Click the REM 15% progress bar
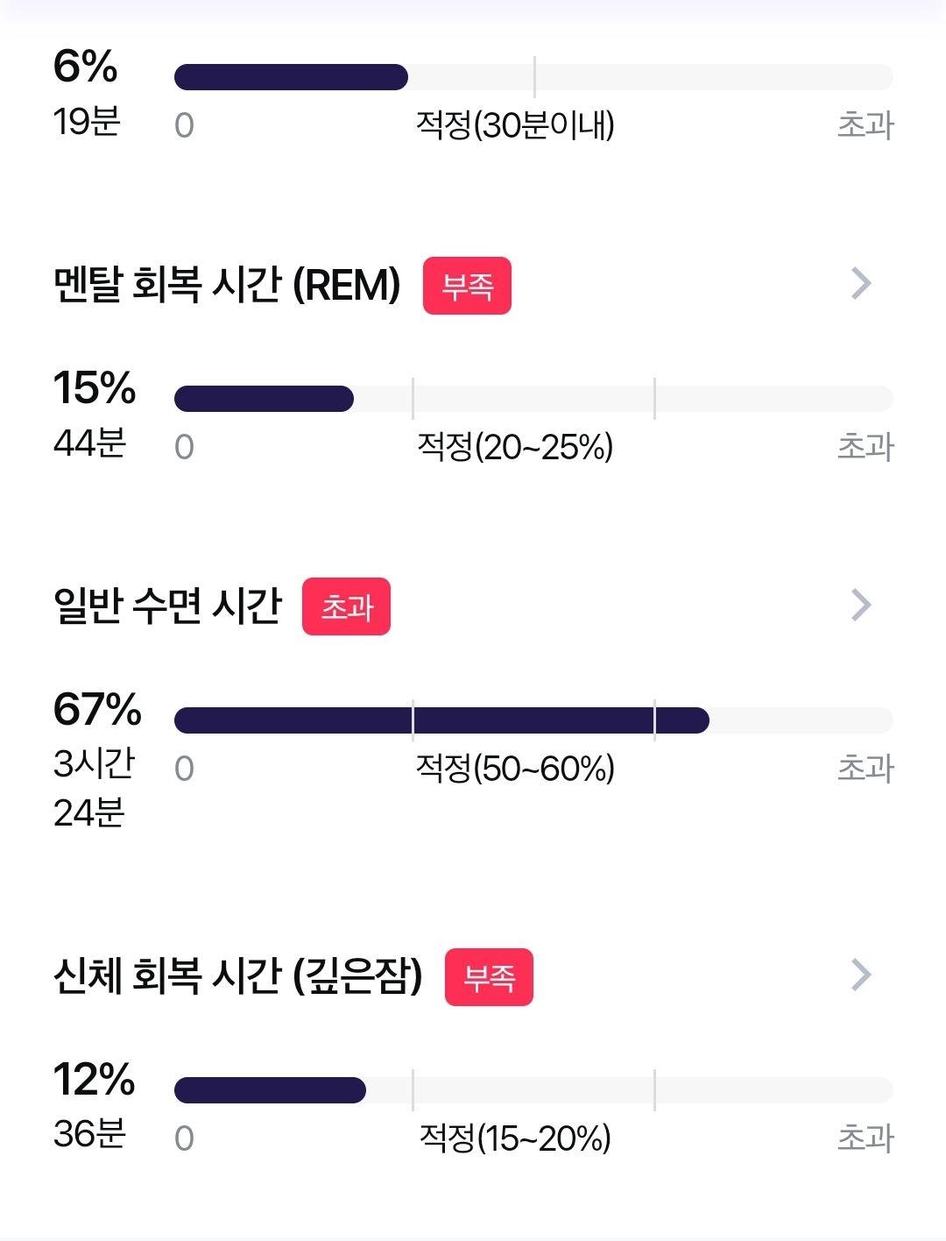The image size is (946, 1241). pyautogui.click(x=533, y=399)
